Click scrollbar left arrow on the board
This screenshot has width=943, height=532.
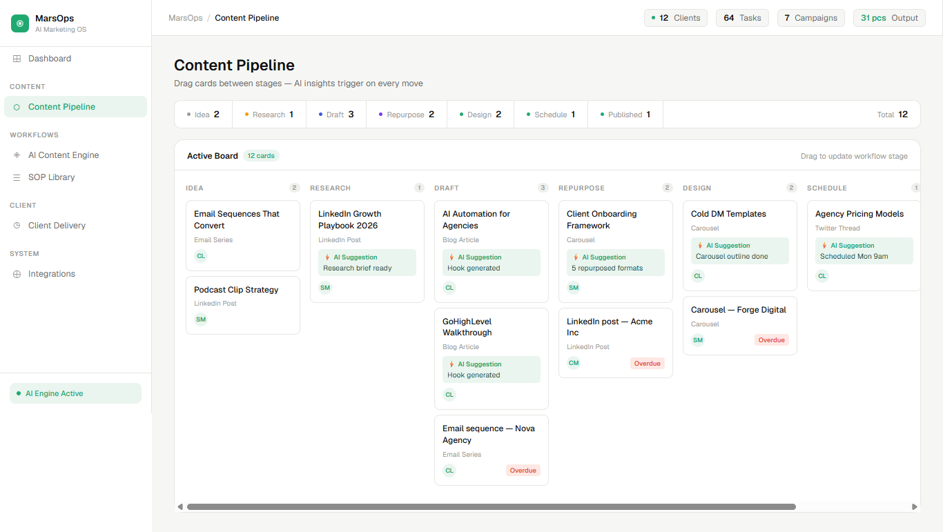pos(180,506)
